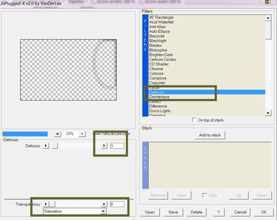This screenshot has height=220, width=277.
Task: Select the CD Shader filter
Action: point(159,64)
